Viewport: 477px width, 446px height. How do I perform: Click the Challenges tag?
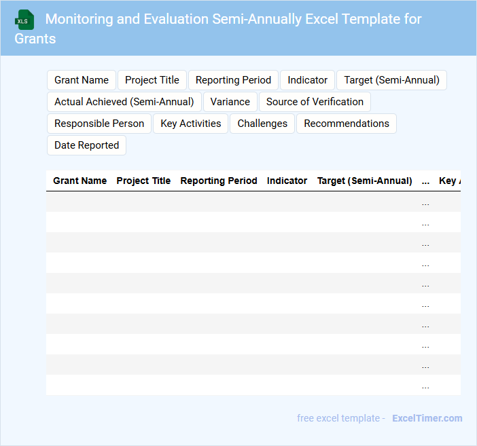click(262, 124)
